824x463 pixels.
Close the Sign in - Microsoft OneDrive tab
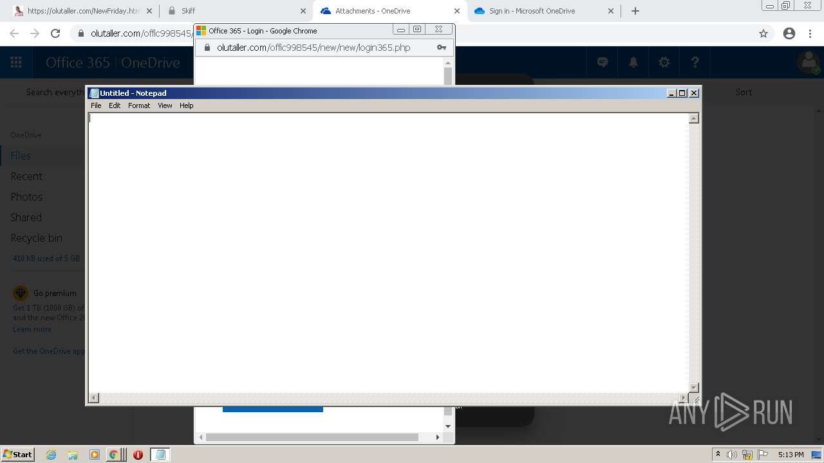coord(612,11)
